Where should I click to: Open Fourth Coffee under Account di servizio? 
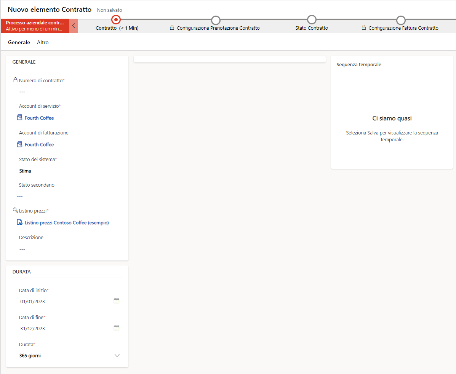(x=39, y=118)
